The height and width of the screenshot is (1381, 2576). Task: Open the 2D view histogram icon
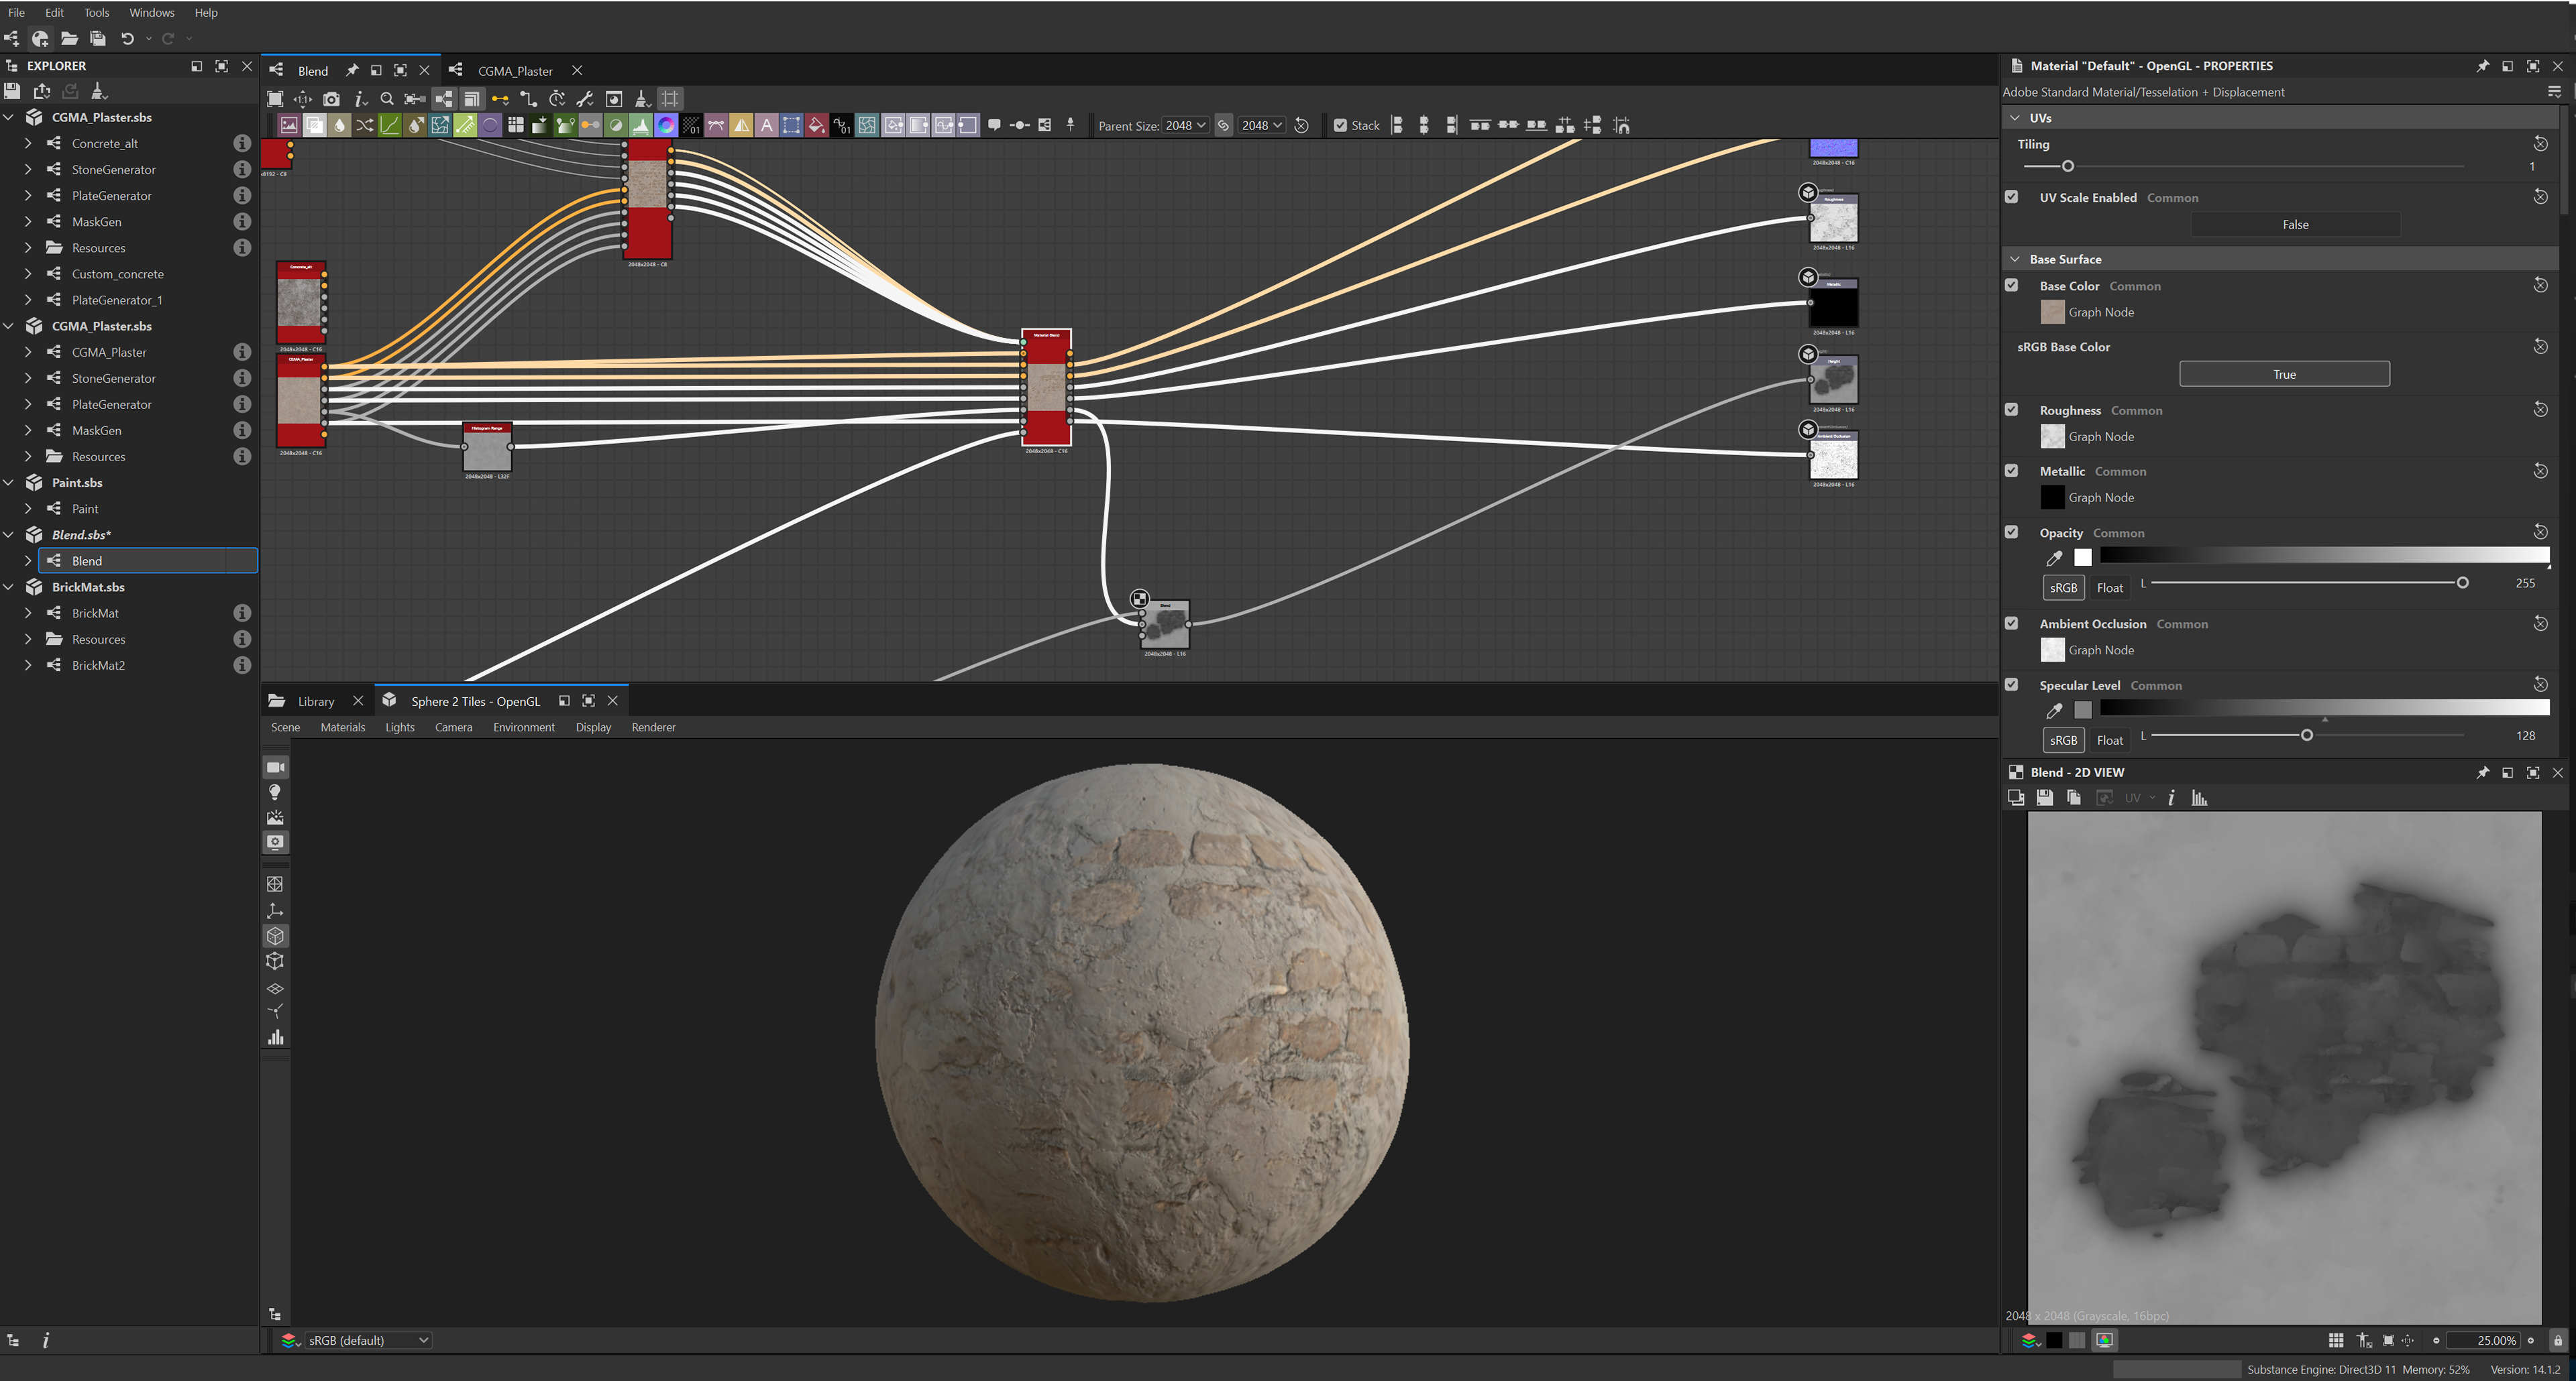(2199, 797)
